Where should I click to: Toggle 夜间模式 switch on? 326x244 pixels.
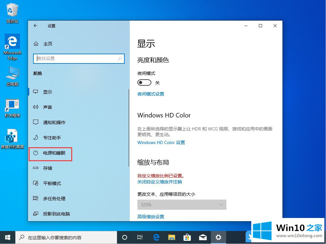pyautogui.click(x=144, y=82)
